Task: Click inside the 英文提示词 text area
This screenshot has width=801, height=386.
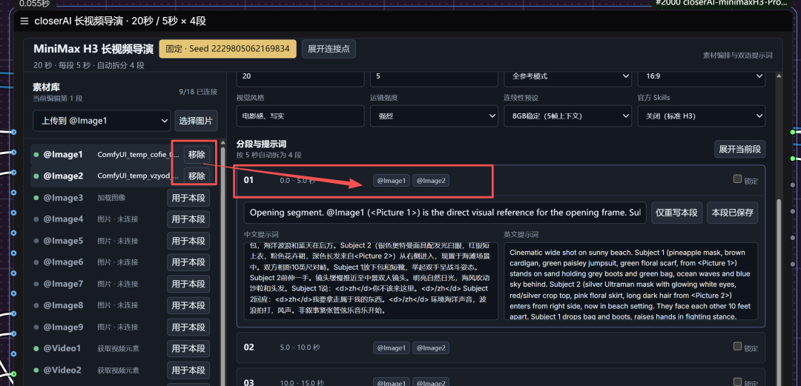Action: [x=630, y=282]
